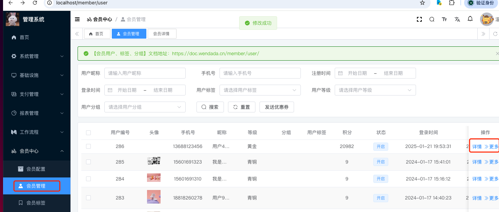The image size is (499, 212).
Task: Open 会员配置 in the sidebar
Action: coord(37,169)
